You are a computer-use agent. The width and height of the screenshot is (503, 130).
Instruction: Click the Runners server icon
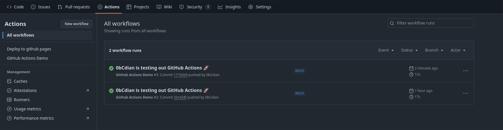[9, 100]
